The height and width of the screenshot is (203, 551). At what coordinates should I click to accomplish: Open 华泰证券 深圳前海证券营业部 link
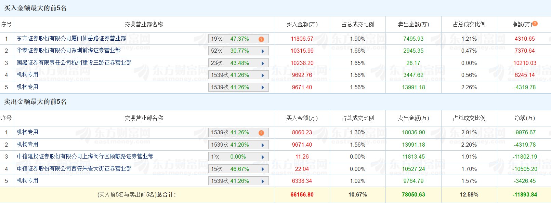click(x=69, y=50)
